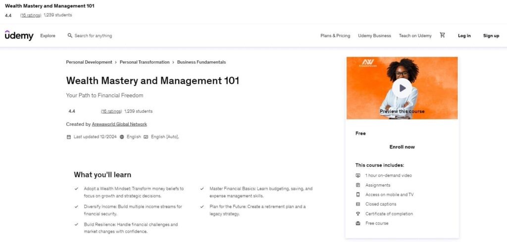Click the on-demand video icon
Image resolution: width=507 pixels, height=242 pixels.
click(358, 175)
